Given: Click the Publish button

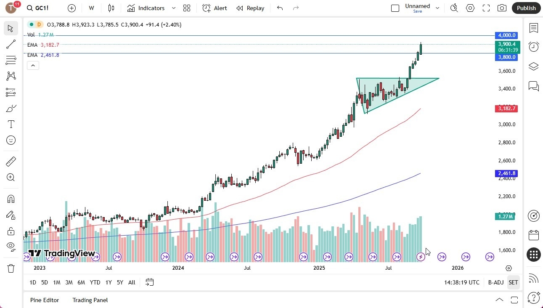Looking at the screenshot, I should [x=526, y=8].
